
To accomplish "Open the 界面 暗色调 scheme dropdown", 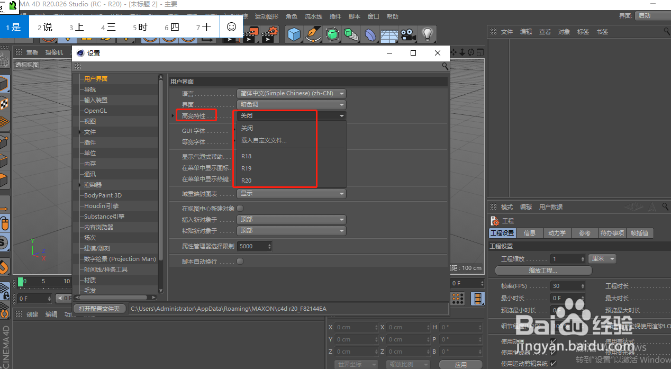I will 291,104.
